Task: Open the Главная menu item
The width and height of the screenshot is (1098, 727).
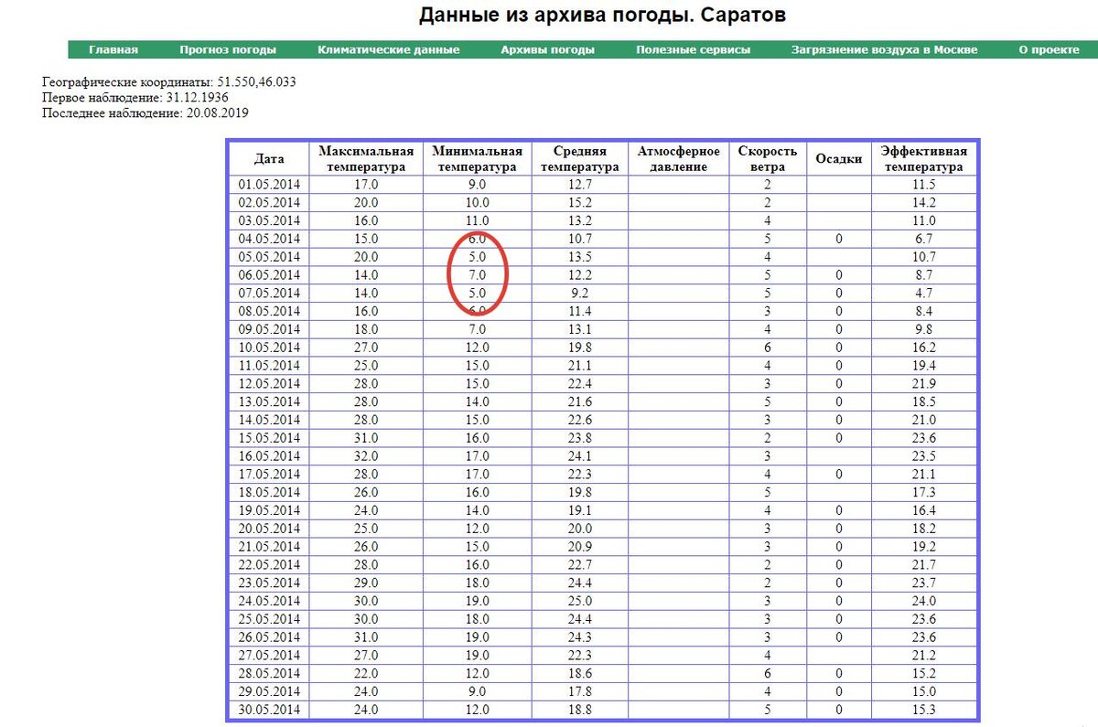Action: pos(115,49)
